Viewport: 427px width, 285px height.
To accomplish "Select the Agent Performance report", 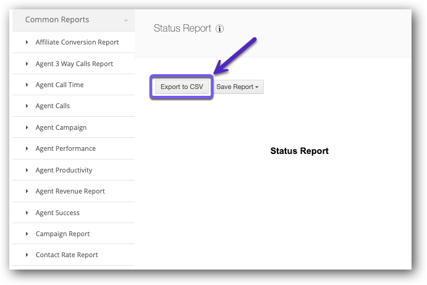I will point(66,148).
